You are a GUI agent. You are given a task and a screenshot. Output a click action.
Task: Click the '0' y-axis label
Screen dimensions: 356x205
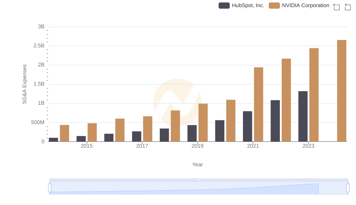[43, 141]
